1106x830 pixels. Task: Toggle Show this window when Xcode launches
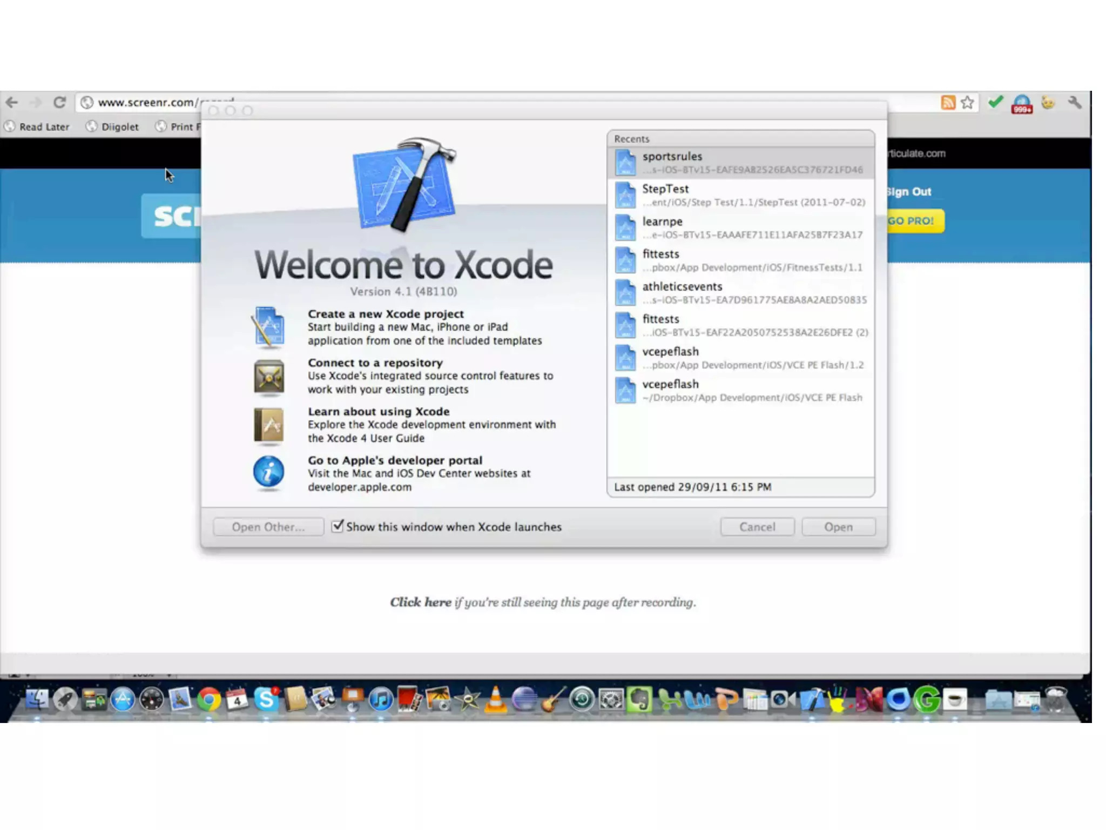[338, 526]
